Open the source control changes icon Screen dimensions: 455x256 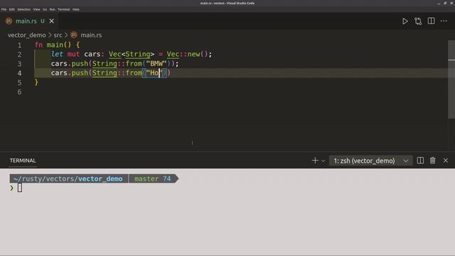pyautogui.click(x=418, y=21)
